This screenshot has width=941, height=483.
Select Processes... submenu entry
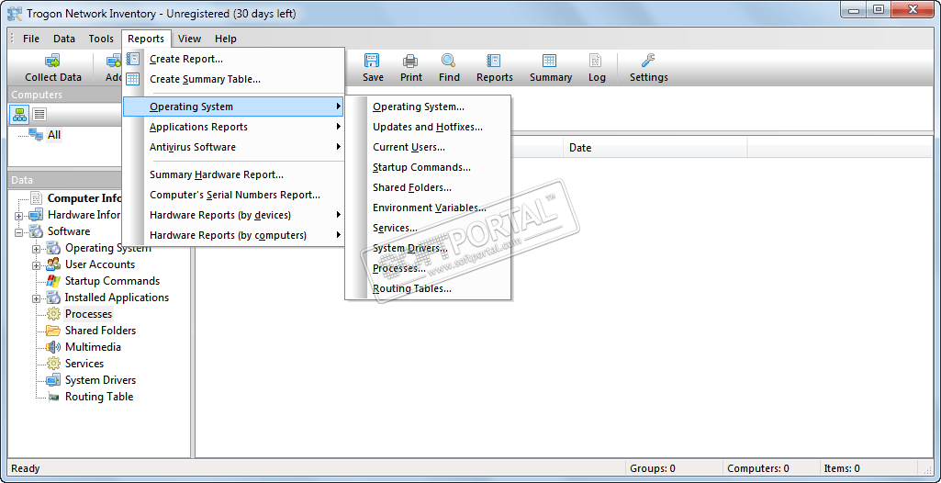point(428,268)
